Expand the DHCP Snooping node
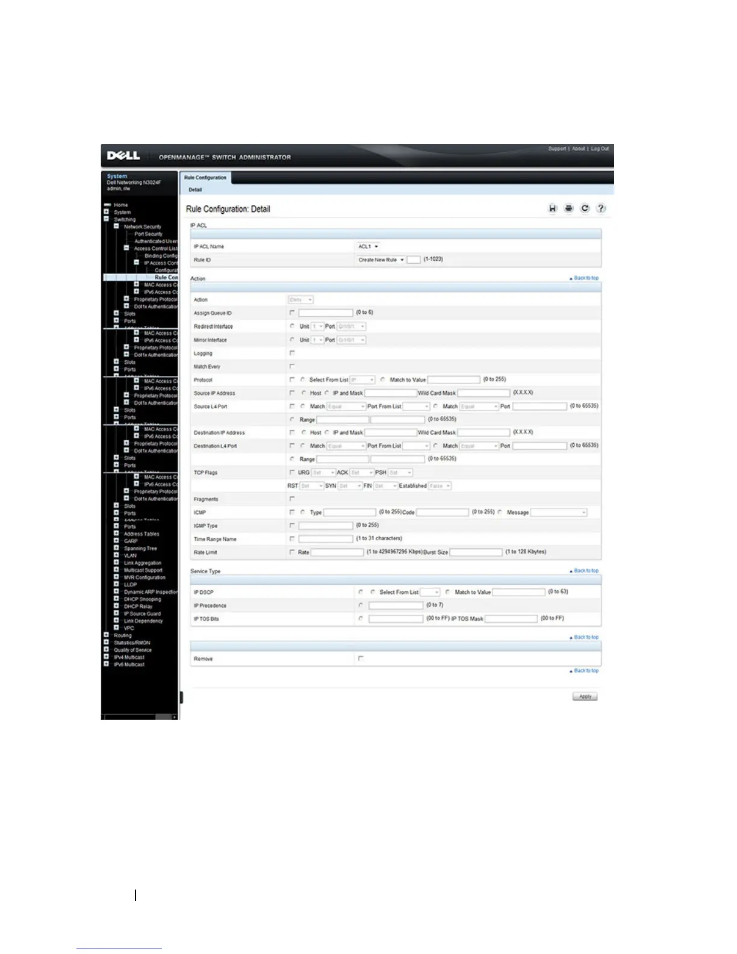The image size is (737, 954). 116,599
